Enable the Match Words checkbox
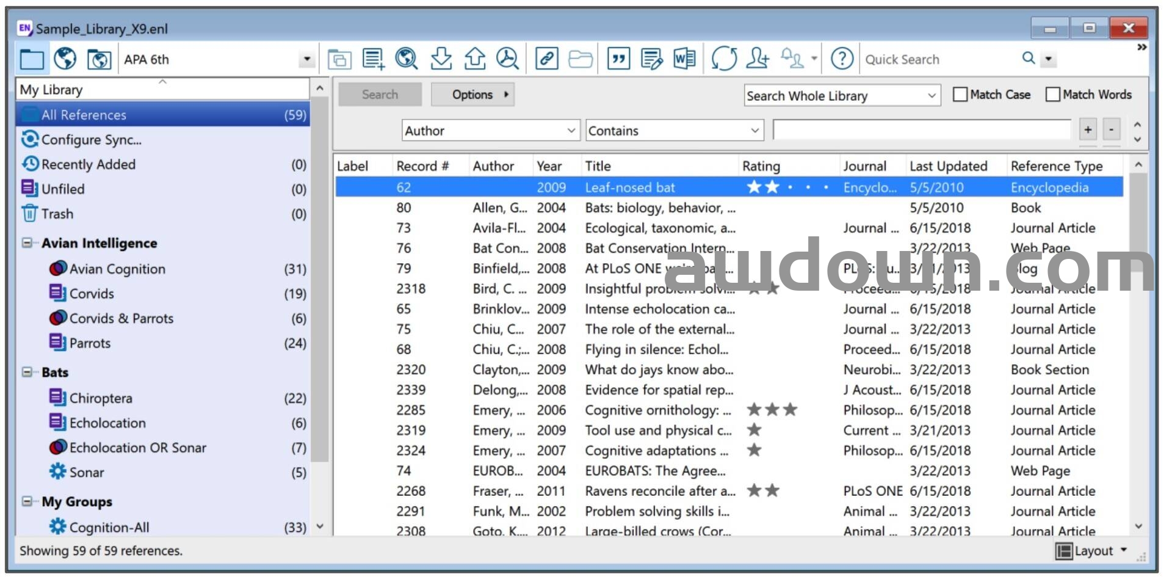This screenshot has width=1172, height=582. point(1053,95)
